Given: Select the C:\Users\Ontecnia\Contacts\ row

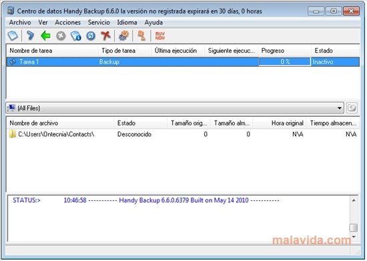Looking at the screenshot, I should pos(183,134).
